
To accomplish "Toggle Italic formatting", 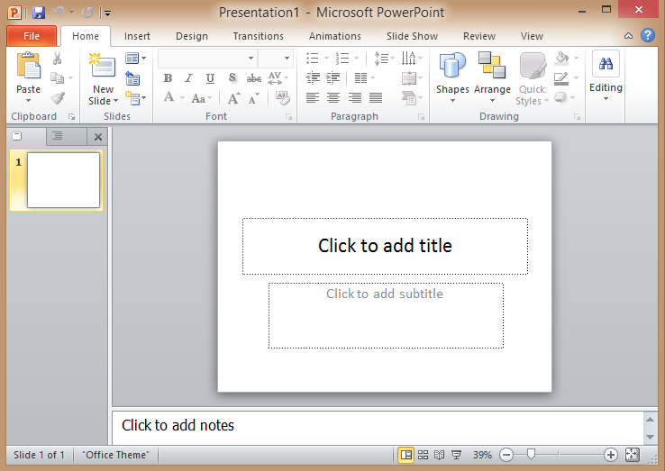I will click(188, 78).
